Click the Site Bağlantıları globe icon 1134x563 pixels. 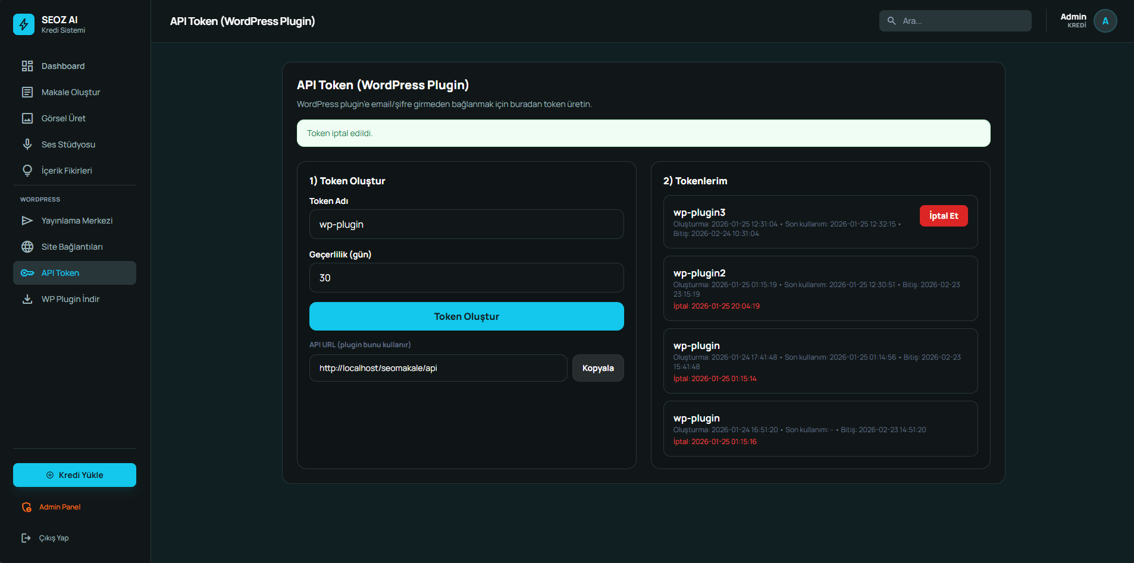[x=27, y=247]
